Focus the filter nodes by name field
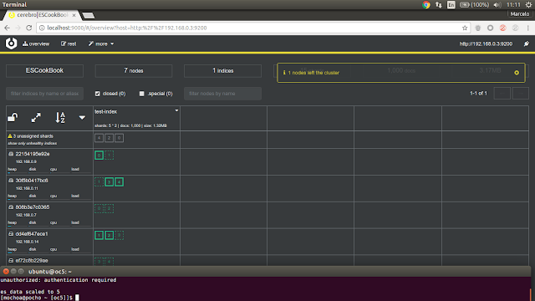Viewport: 535px width, 301px height. (x=223, y=94)
